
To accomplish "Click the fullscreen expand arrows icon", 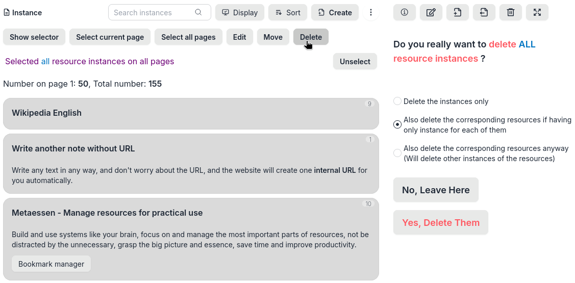I will pos(537,12).
